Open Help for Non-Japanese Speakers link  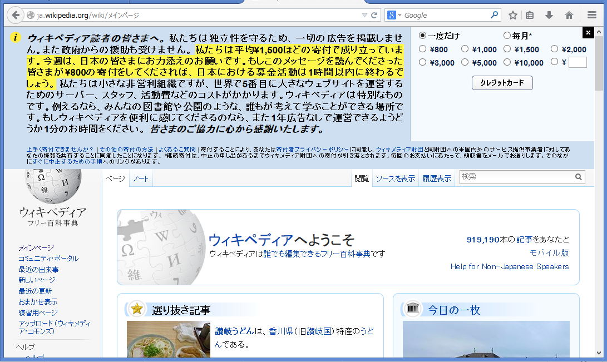click(510, 266)
